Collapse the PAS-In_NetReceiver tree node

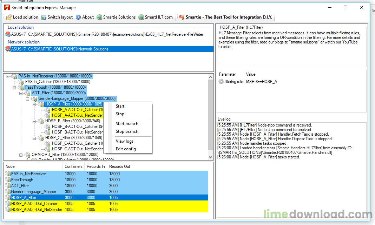[8, 76]
